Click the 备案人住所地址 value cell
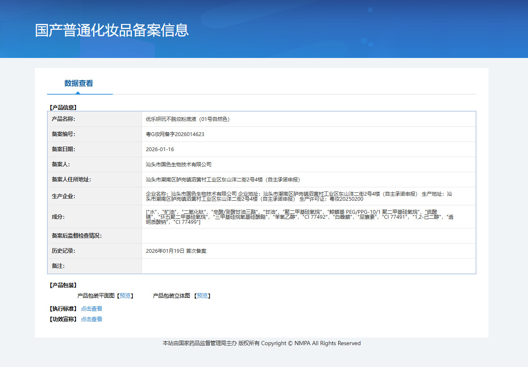528x367 pixels. [309, 180]
